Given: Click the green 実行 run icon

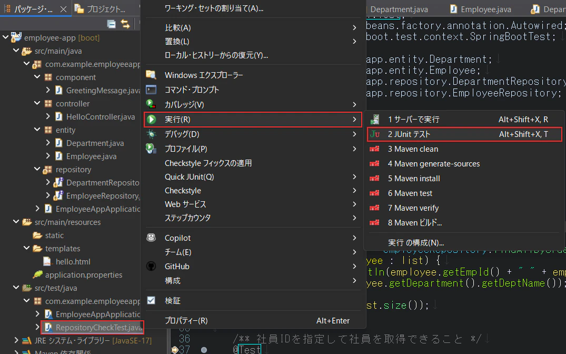Looking at the screenshot, I should pyautogui.click(x=152, y=119).
